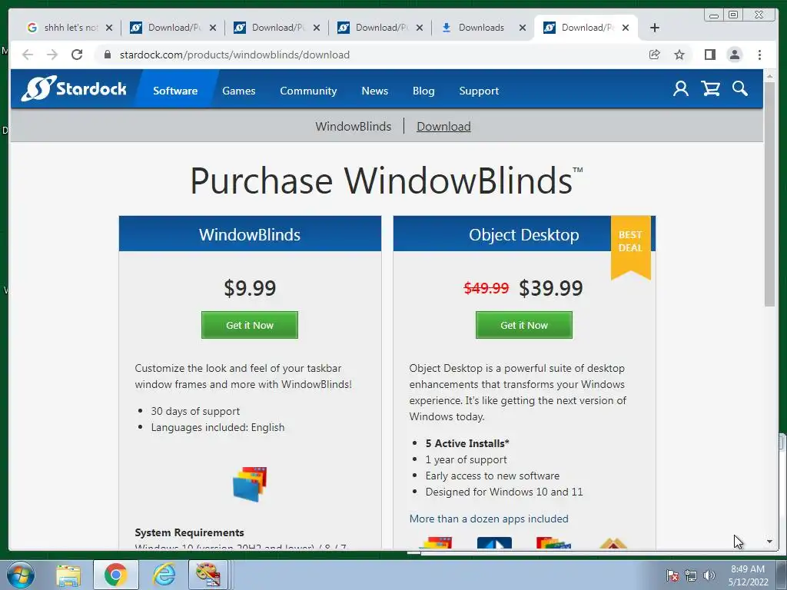The image size is (787, 590).
Task: Toggle the Chrome side panel icon
Action: click(x=709, y=55)
